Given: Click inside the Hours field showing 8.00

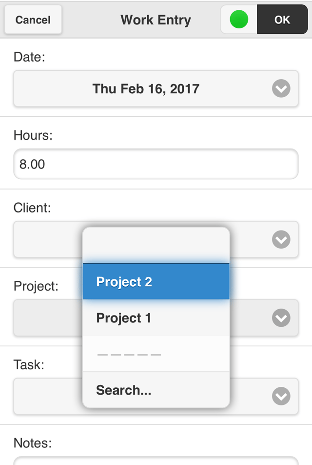Looking at the screenshot, I should tap(97, 164).
